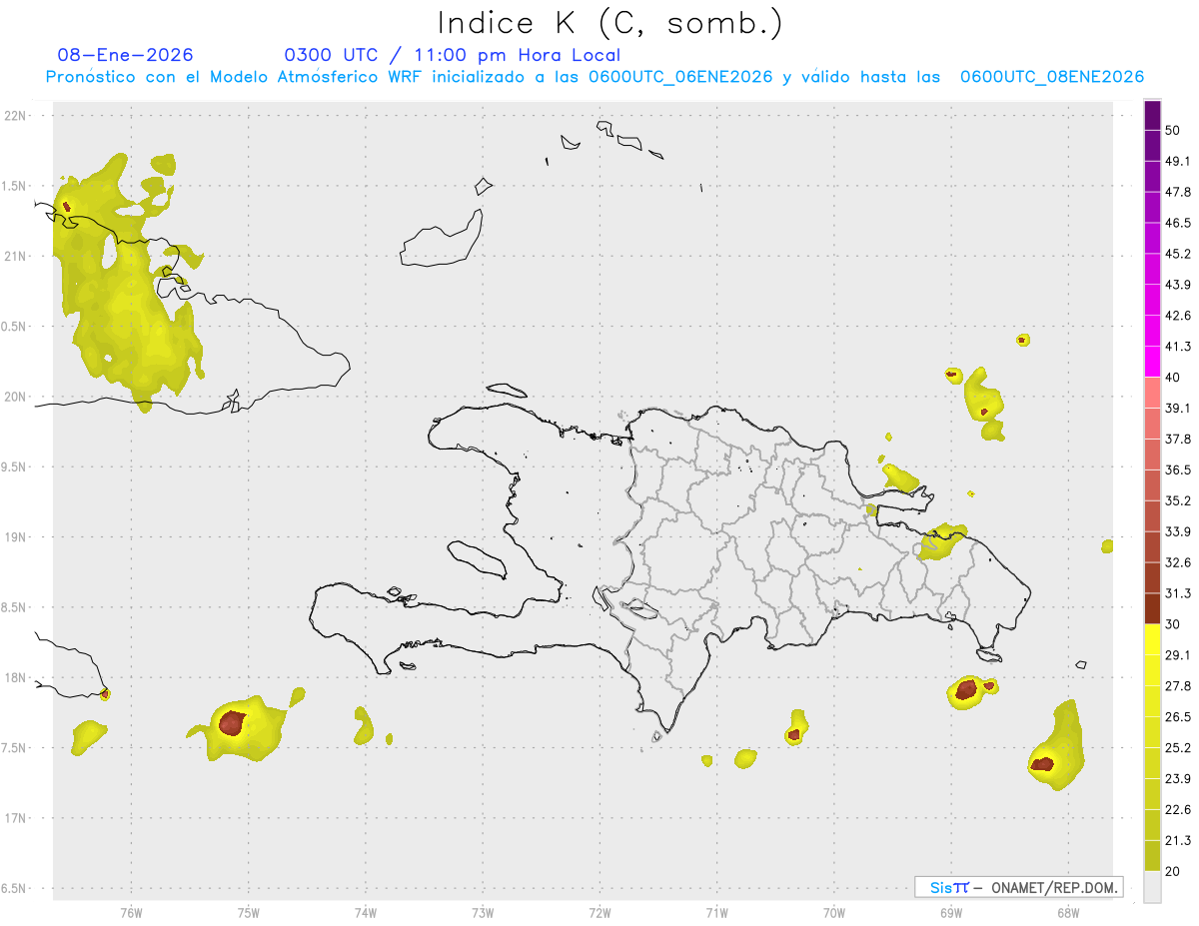Click the colorbar value "22.6"
The height and width of the screenshot is (926, 1199).
1178,809
